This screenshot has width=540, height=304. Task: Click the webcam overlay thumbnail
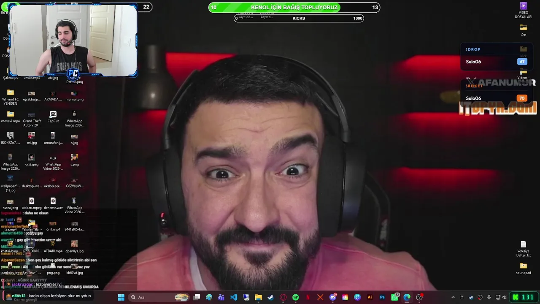click(73, 41)
